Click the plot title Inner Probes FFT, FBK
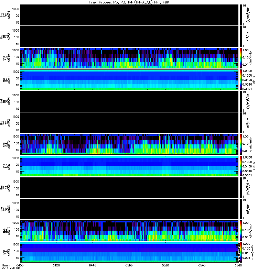The width and height of the screenshot is (258, 275). (x=129, y=2)
